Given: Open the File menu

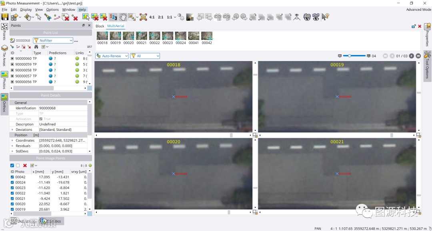Looking at the screenshot, I should point(4,9).
